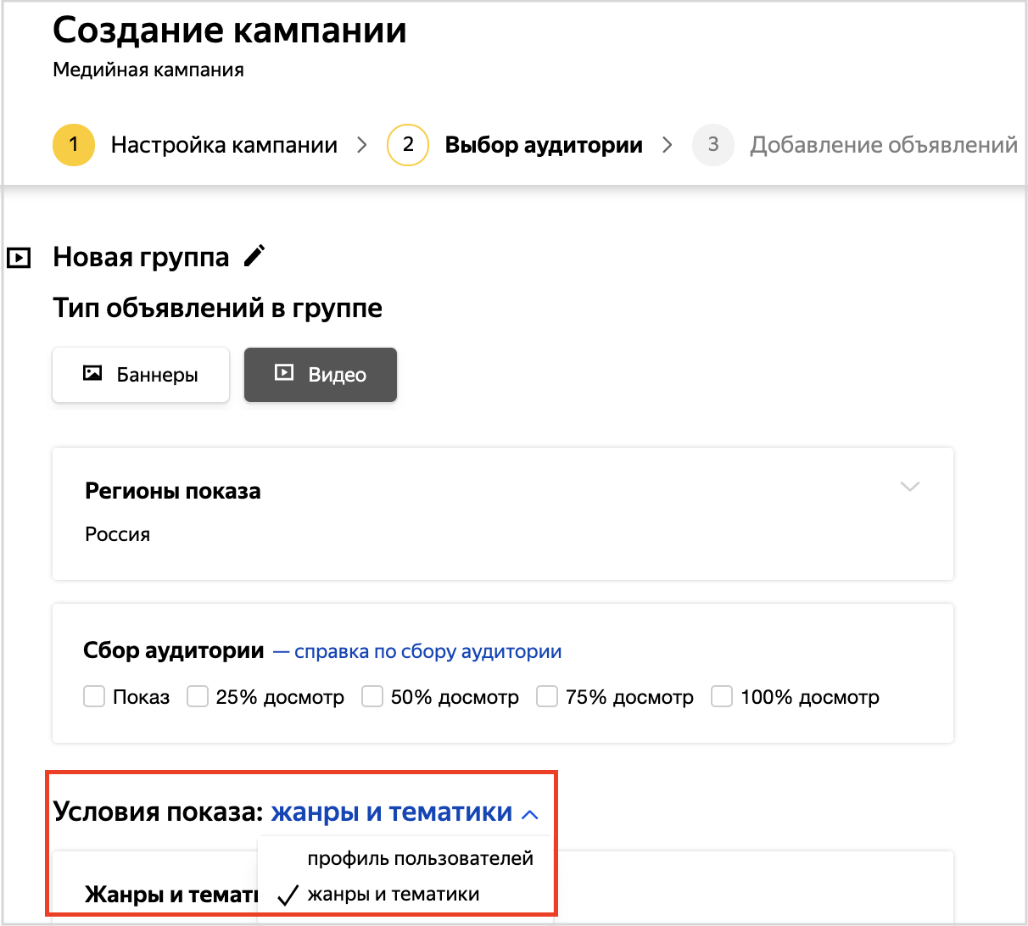The height and width of the screenshot is (926, 1028).
Task: Click step 3 gray circle icon
Action: 713,145
